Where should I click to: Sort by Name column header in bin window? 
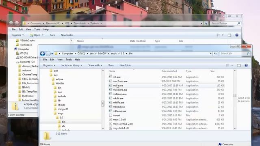(x=112, y=71)
